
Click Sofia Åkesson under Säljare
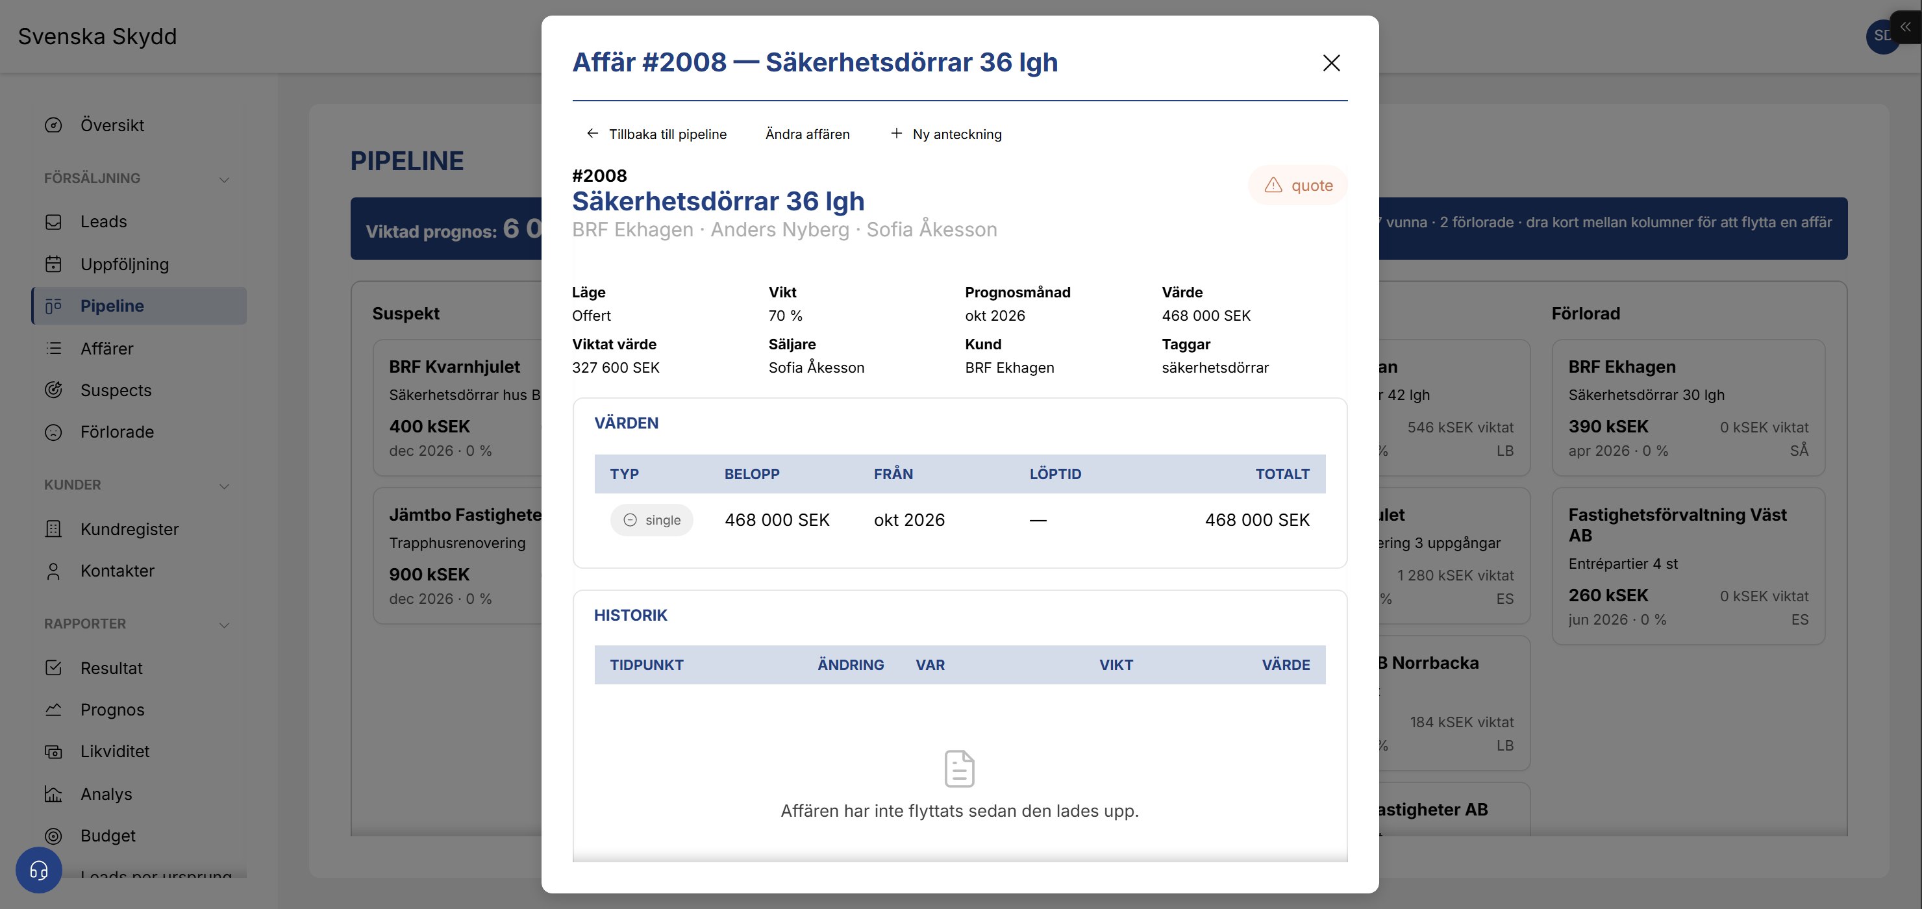(x=816, y=367)
